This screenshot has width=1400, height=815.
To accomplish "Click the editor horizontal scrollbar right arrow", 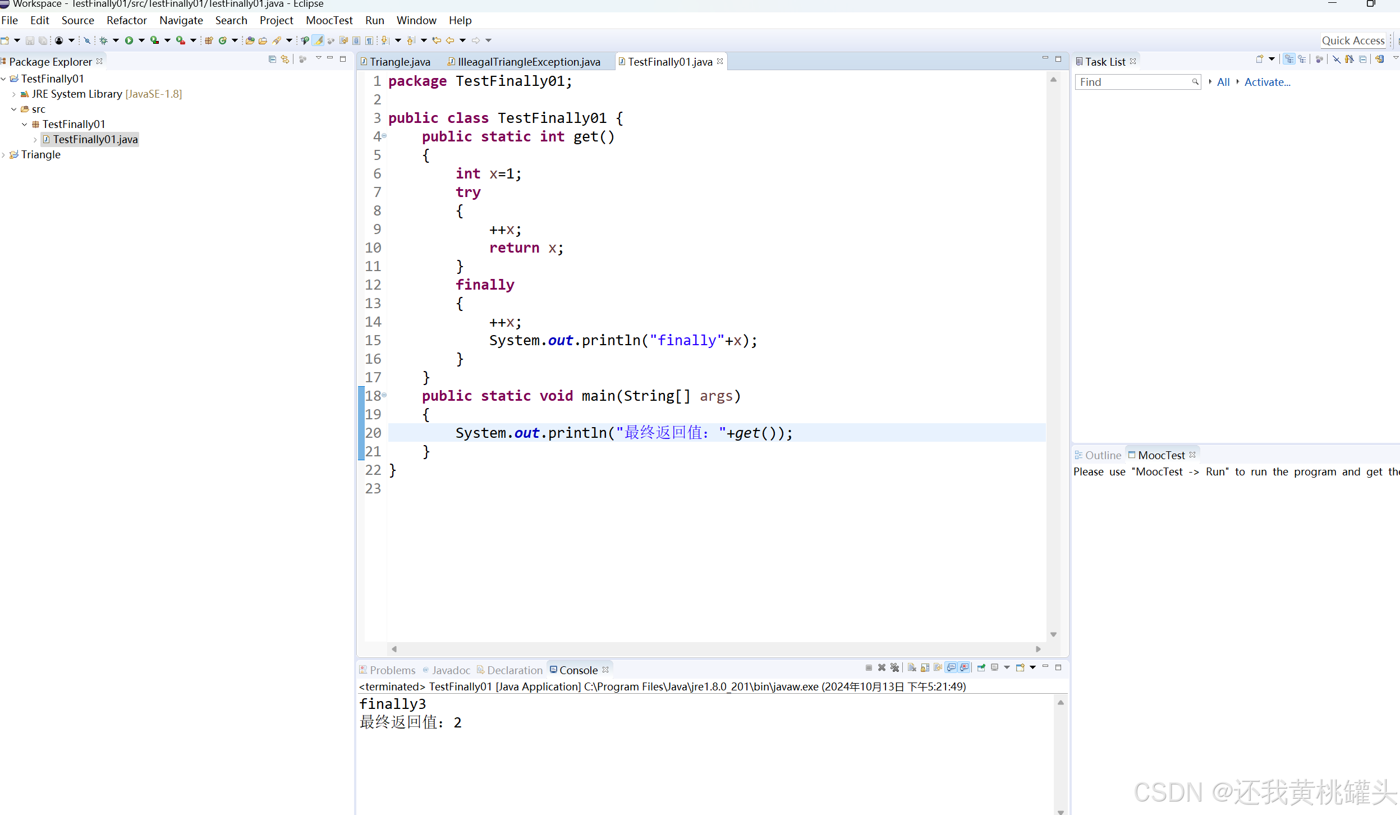I will coord(1038,649).
